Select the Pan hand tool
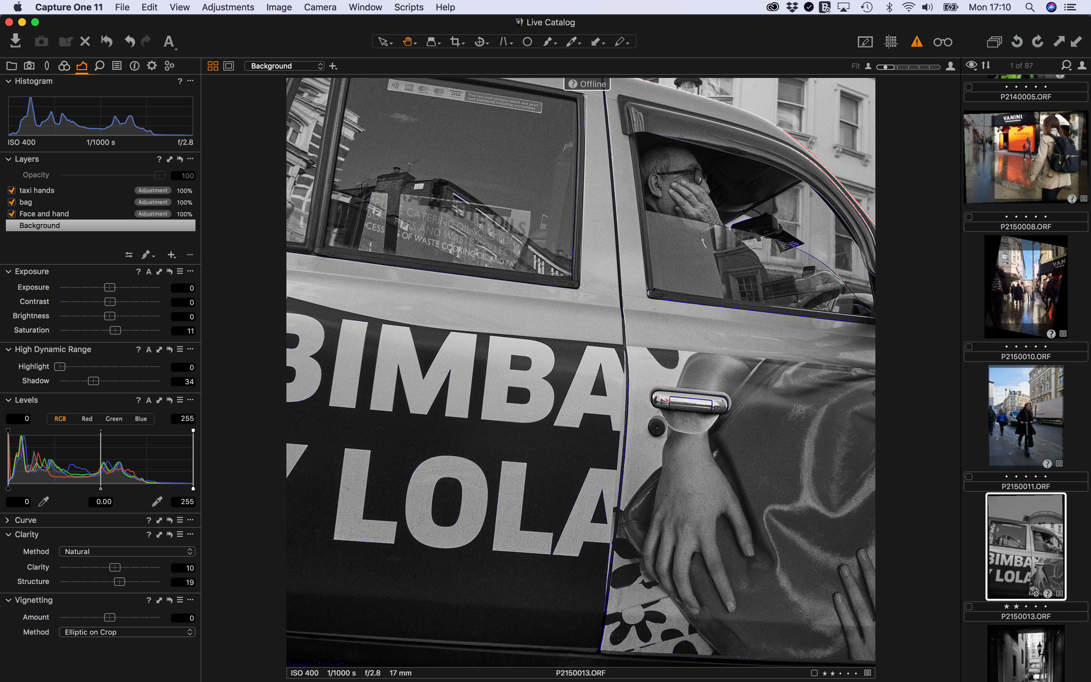Image resolution: width=1091 pixels, height=682 pixels. tap(409, 42)
